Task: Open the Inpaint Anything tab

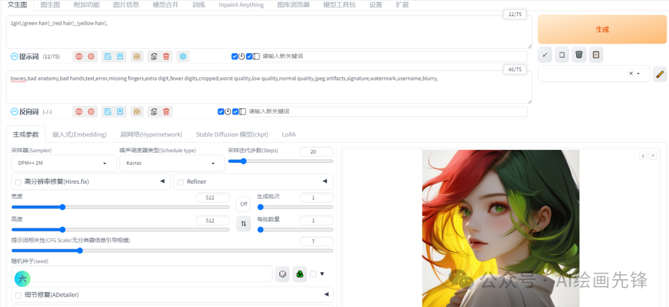Action: 241,5
